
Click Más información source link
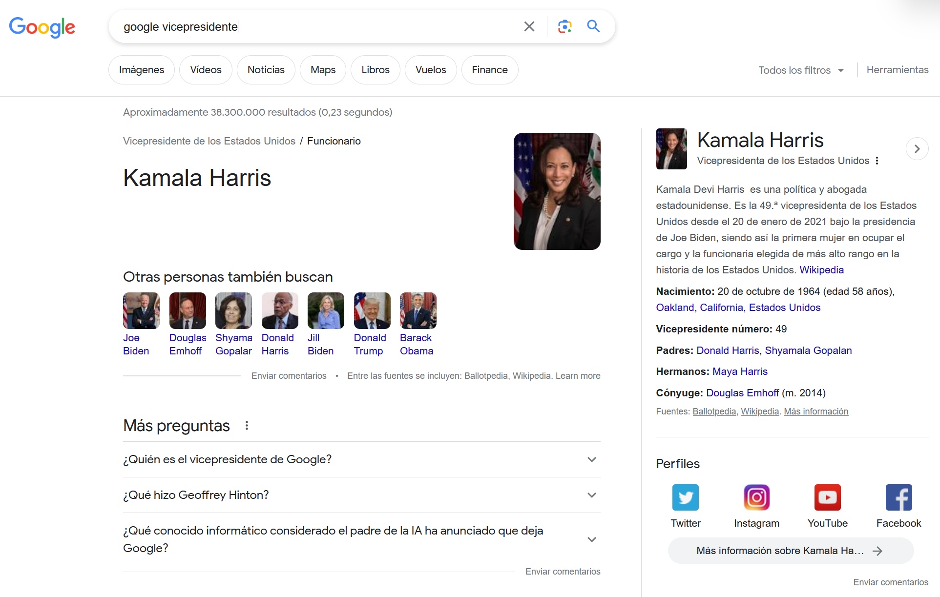coord(816,412)
